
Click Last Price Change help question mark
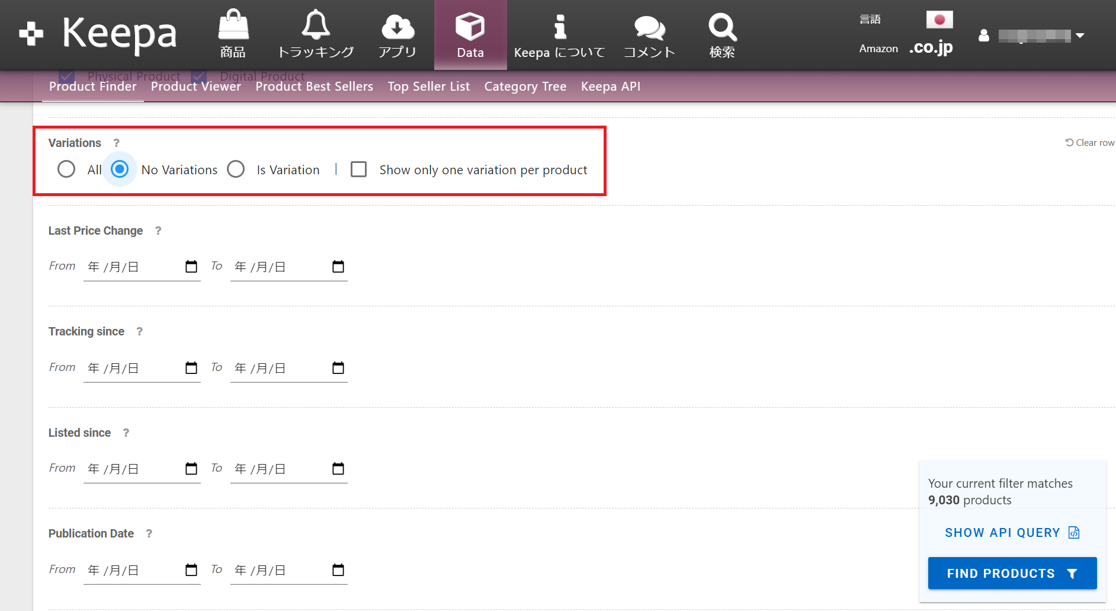[158, 231]
